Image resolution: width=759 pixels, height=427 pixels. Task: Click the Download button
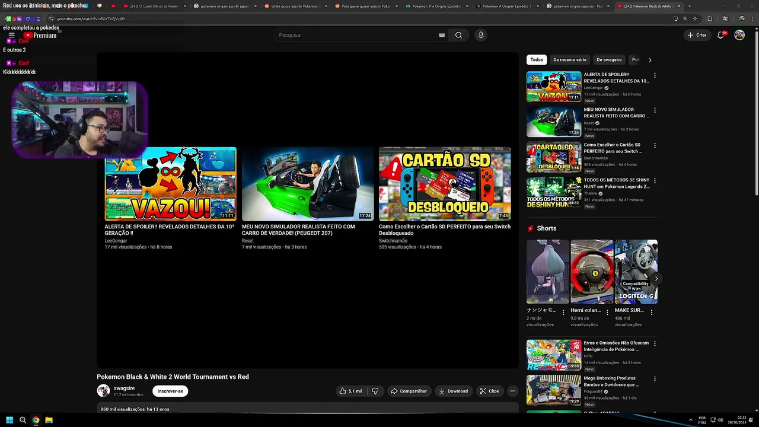(x=454, y=391)
